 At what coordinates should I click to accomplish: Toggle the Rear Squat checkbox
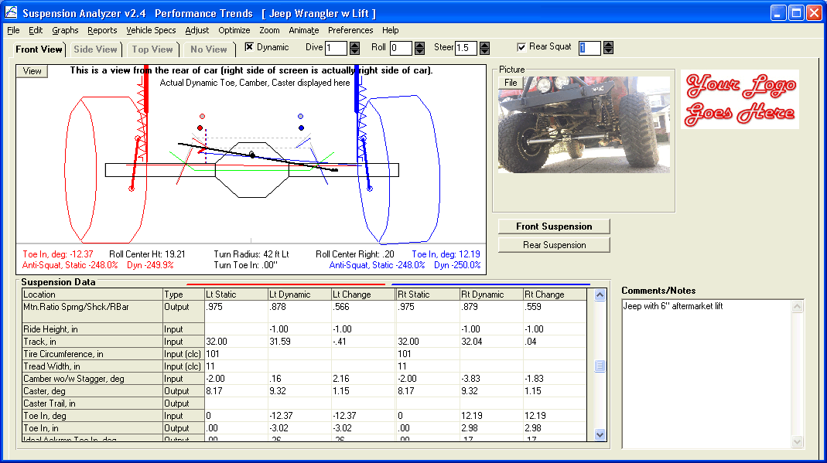(521, 47)
